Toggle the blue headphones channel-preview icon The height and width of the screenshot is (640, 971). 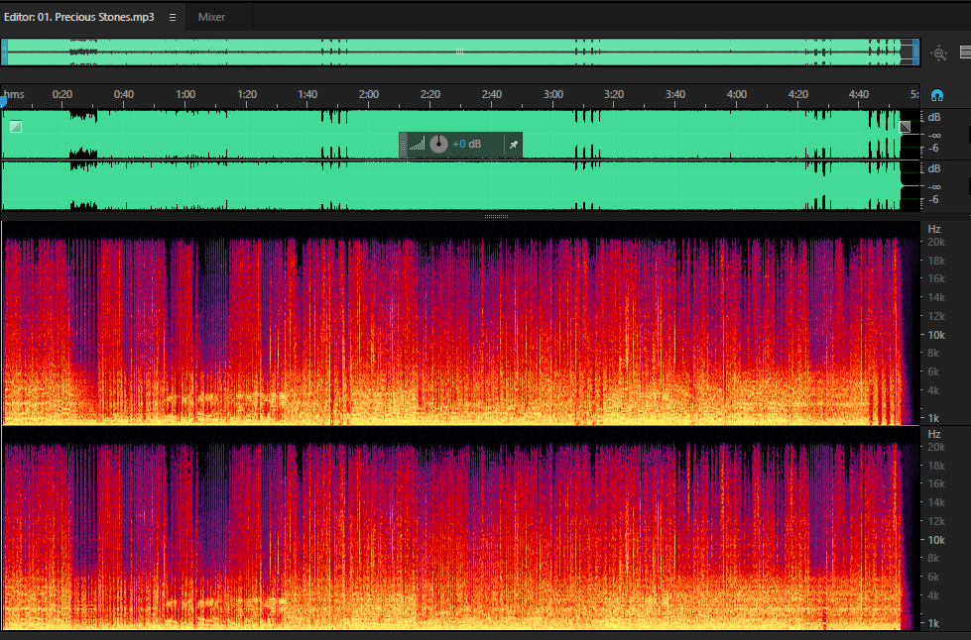937,95
